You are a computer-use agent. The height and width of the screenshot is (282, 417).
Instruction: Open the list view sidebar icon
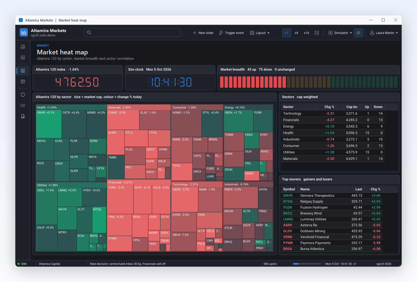(x=23, y=105)
